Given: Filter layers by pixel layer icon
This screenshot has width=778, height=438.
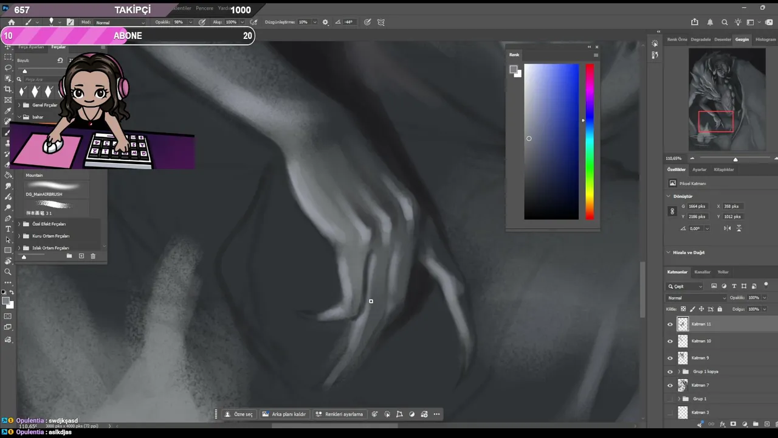Looking at the screenshot, I should [714, 286].
